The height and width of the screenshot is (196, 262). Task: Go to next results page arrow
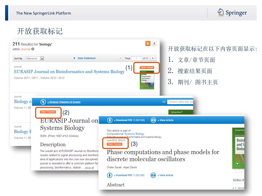(x=152, y=58)
